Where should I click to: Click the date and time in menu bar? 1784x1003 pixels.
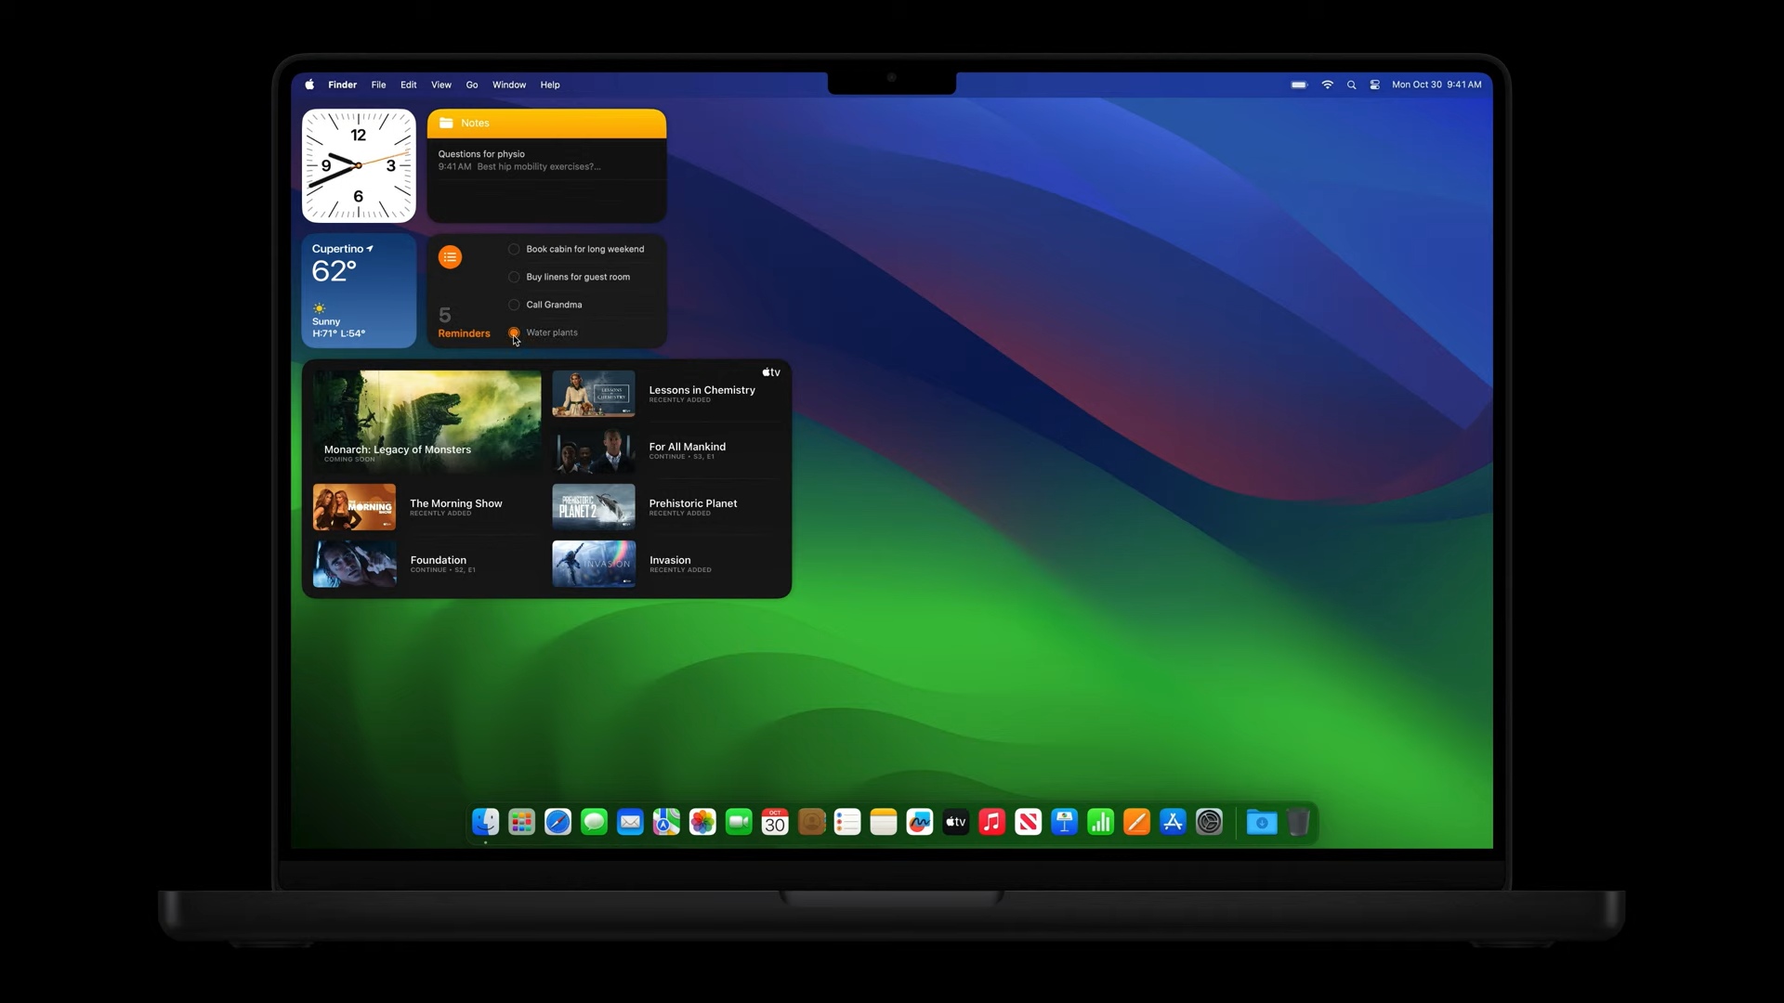1436,85
